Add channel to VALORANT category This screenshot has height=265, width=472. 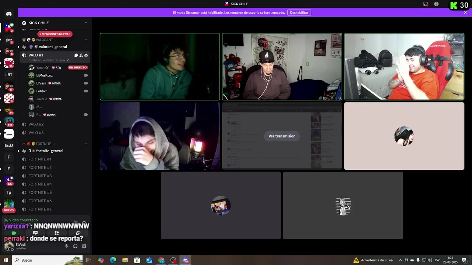[x=86, y=40]
